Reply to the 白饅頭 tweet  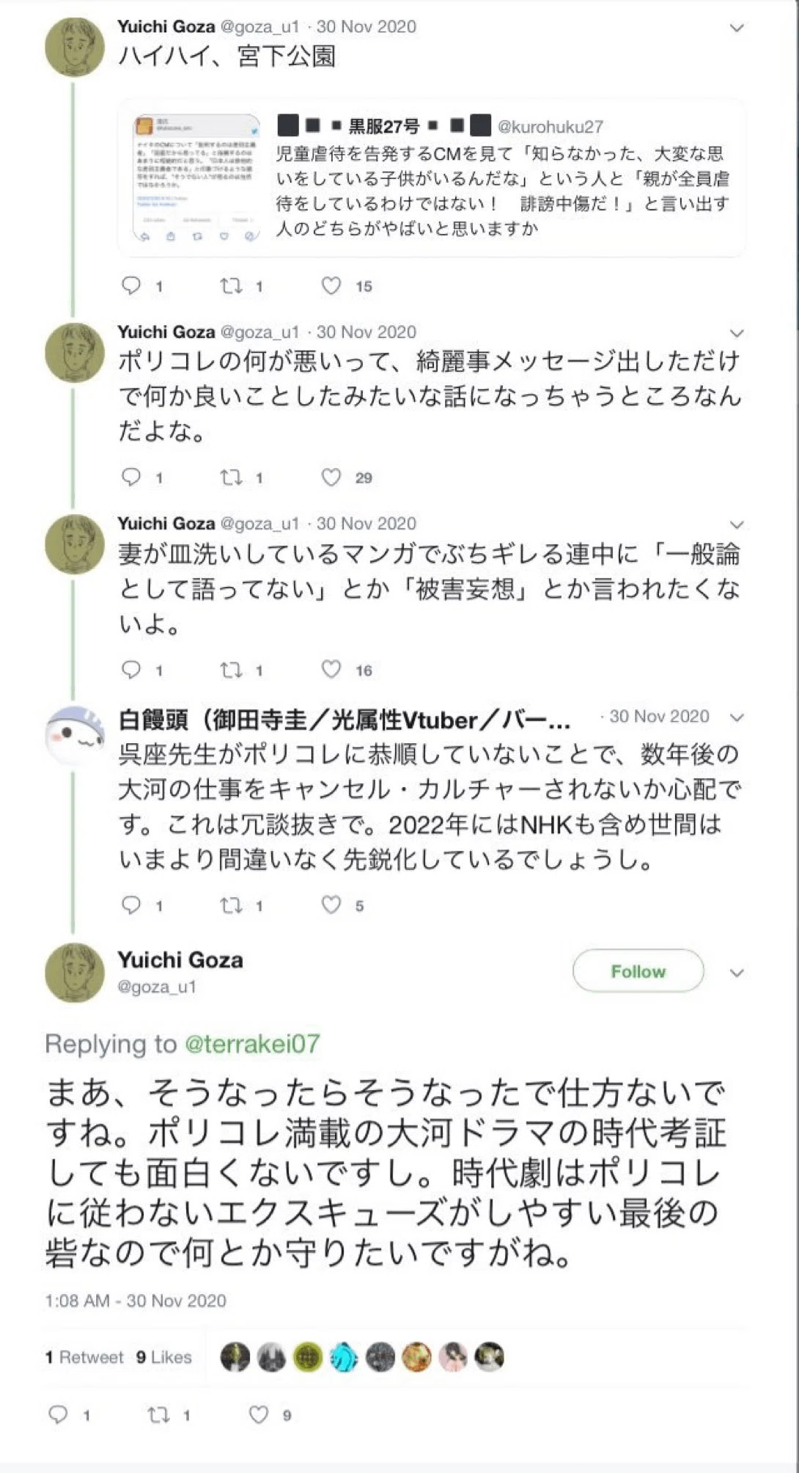click(x=131, y=904)
